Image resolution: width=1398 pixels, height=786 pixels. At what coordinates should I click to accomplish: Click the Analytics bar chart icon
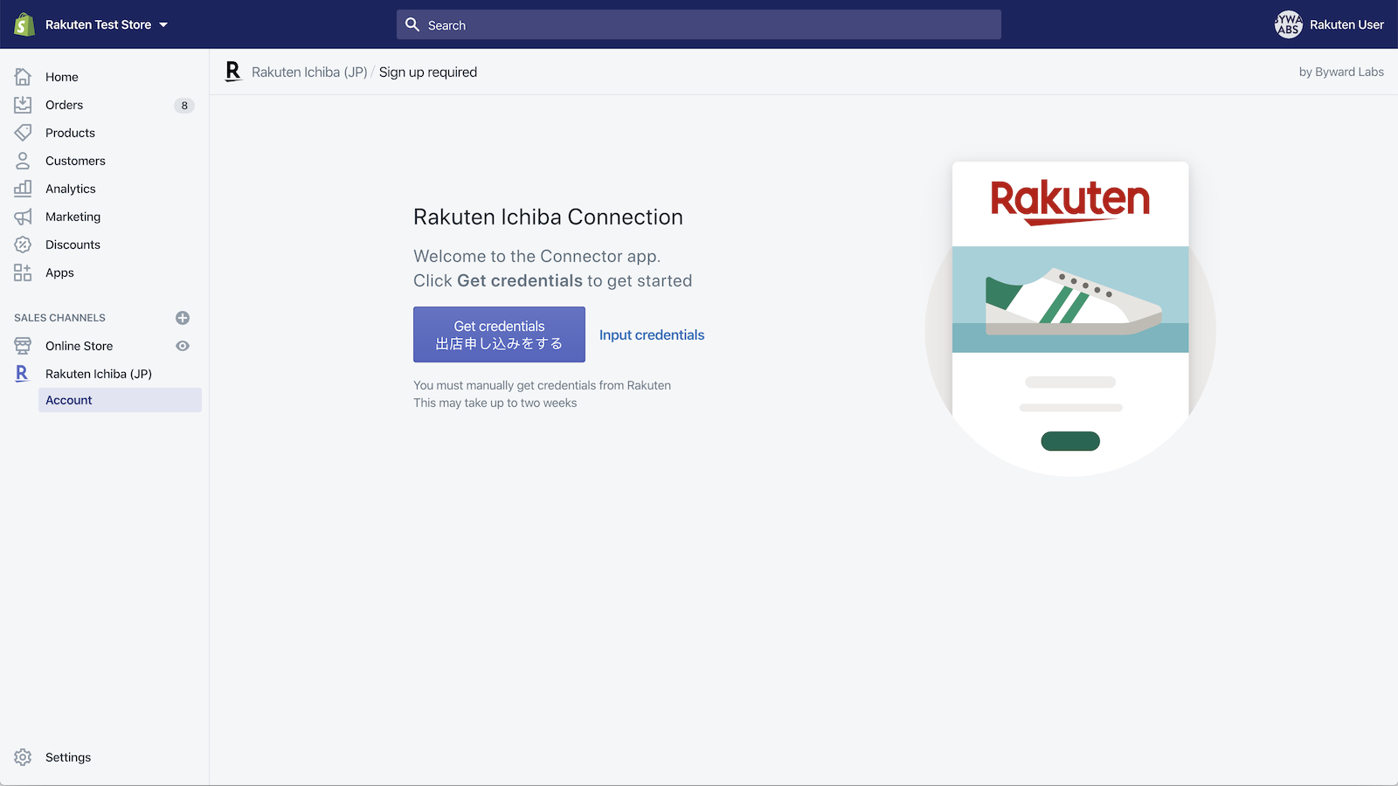point(23,189)
